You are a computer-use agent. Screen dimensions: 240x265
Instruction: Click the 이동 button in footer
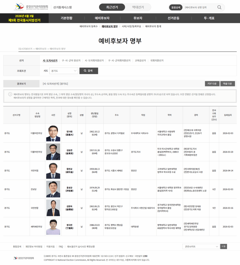pyautogui.click(x=223, y=246)
